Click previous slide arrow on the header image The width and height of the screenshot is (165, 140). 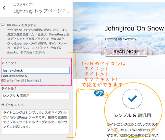pyautogui.click(x=85, y=41)
